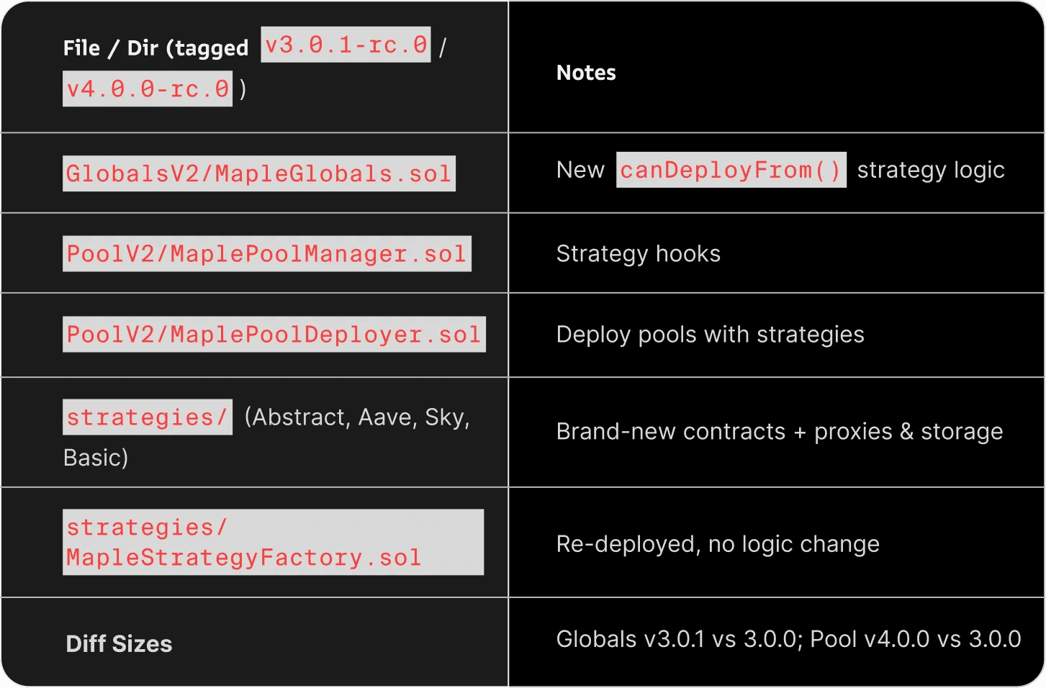
Task: Click the word New before canDeployFrom()
Action: pos(580,171)
